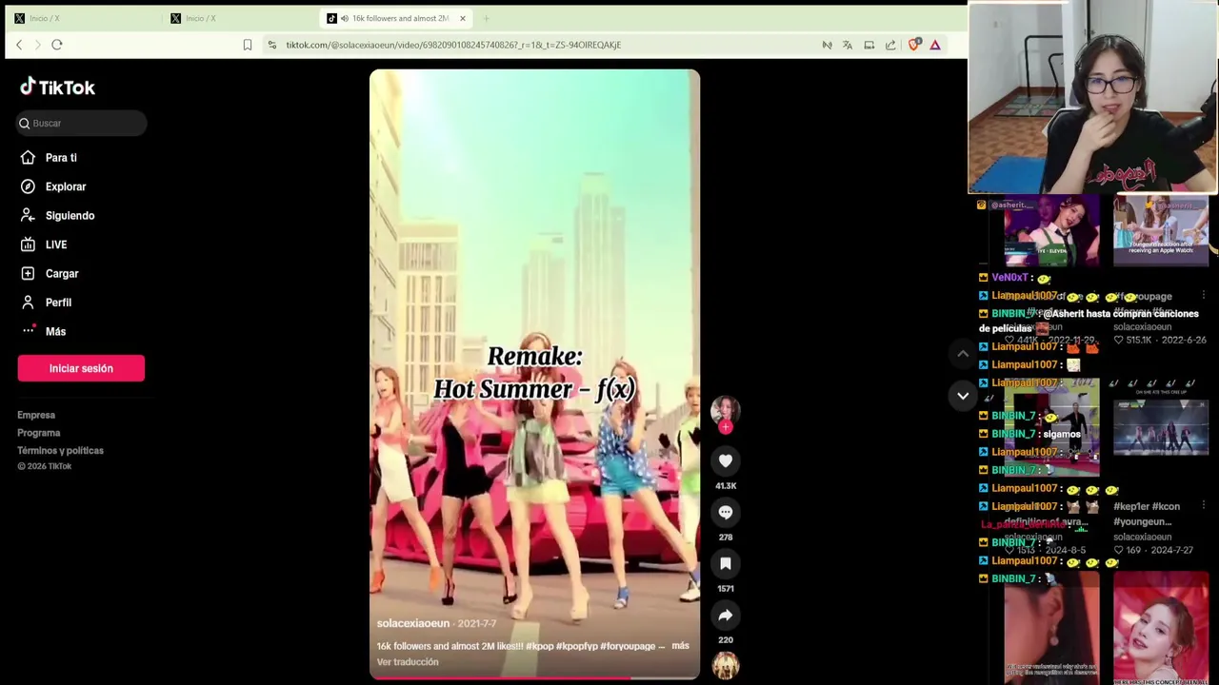This screenshot has width=1219, height=685.
Task: Open the spinning music disc icon
Action: click(726, 666)
